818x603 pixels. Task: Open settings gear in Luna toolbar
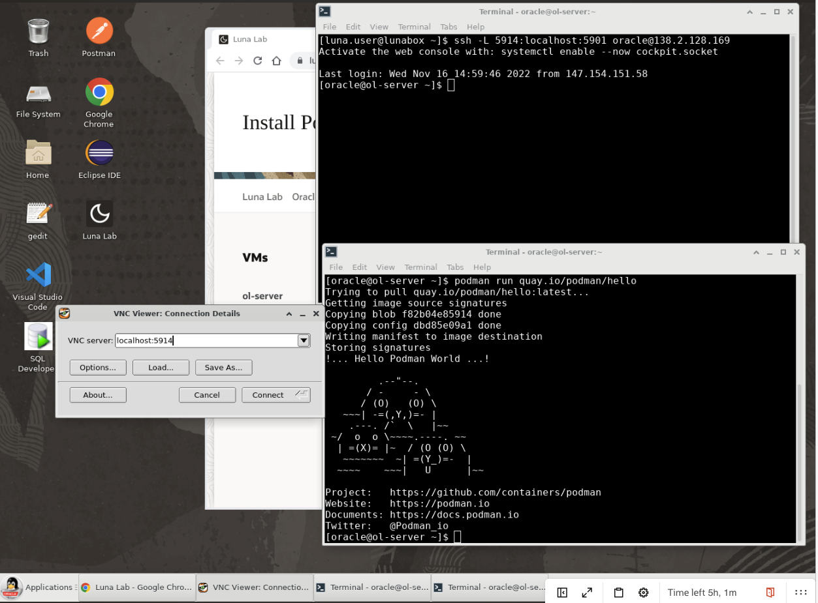tap(644, 593)
